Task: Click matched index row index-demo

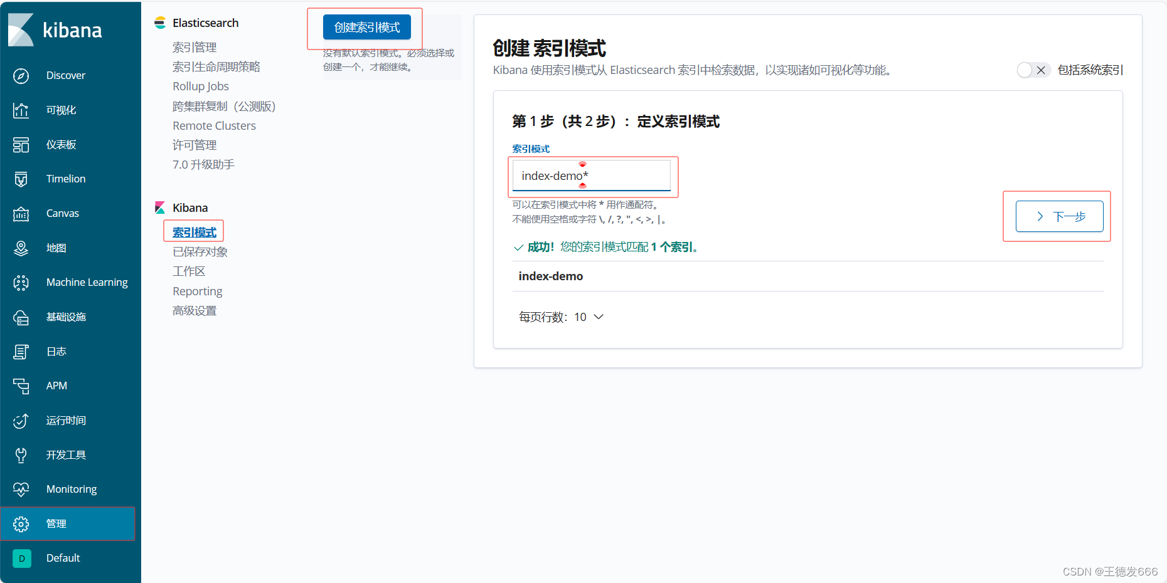Action: 807,276
